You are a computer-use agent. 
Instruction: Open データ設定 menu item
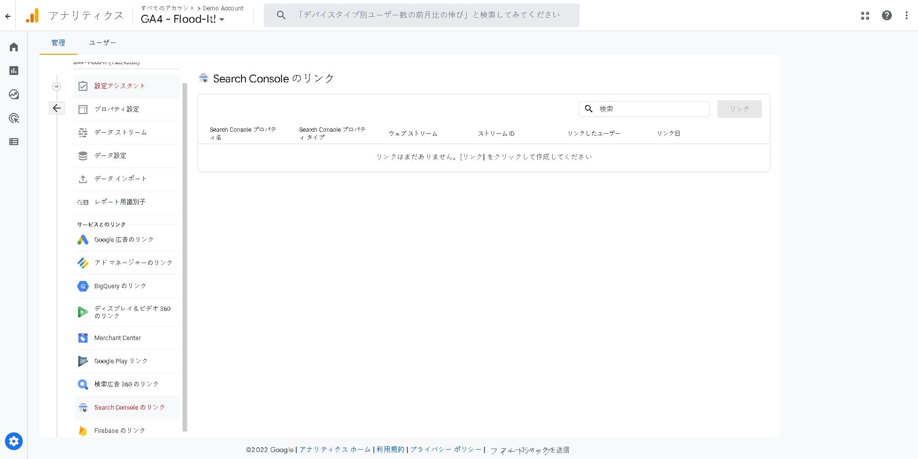coord(127,156)
